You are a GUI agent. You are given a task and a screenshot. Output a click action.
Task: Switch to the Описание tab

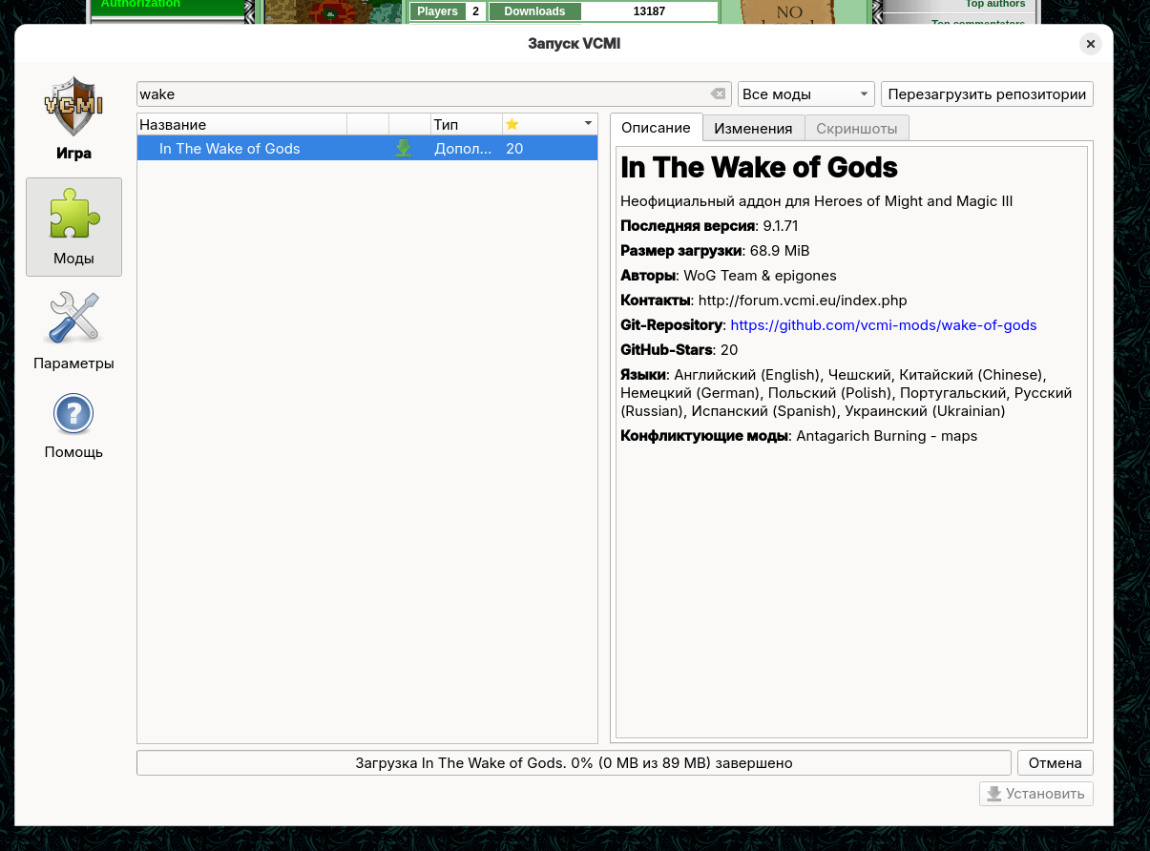656,127
